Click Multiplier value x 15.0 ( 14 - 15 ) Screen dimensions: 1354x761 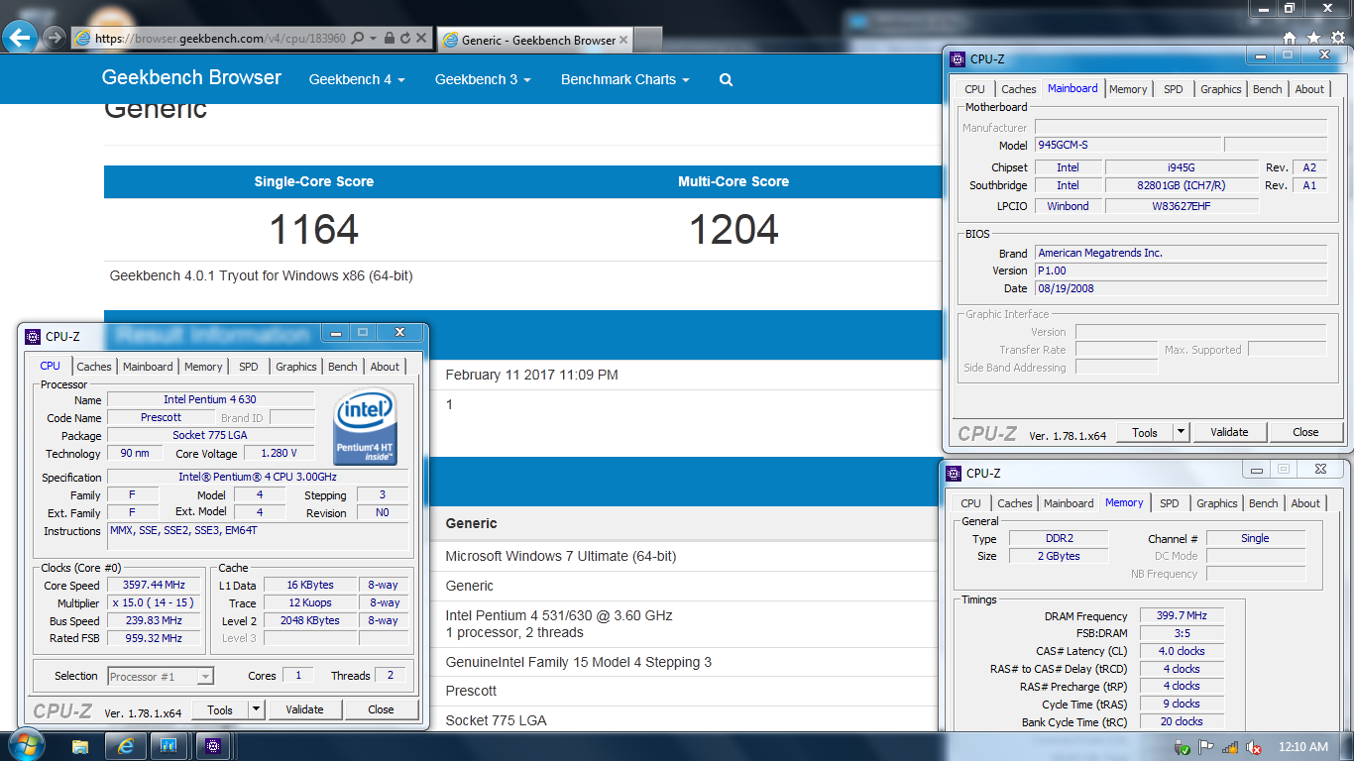click(153, 602)
